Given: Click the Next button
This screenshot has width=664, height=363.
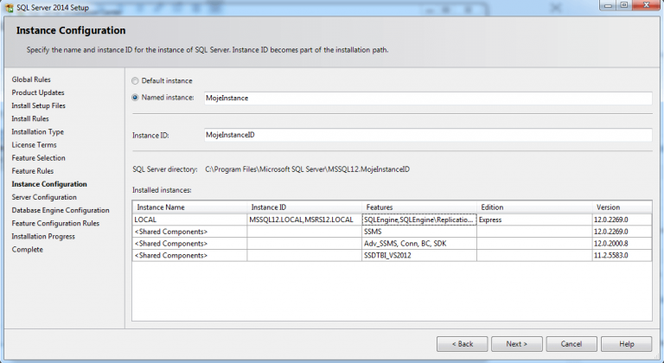Looking at the screenshot, I should pos(517,344).
